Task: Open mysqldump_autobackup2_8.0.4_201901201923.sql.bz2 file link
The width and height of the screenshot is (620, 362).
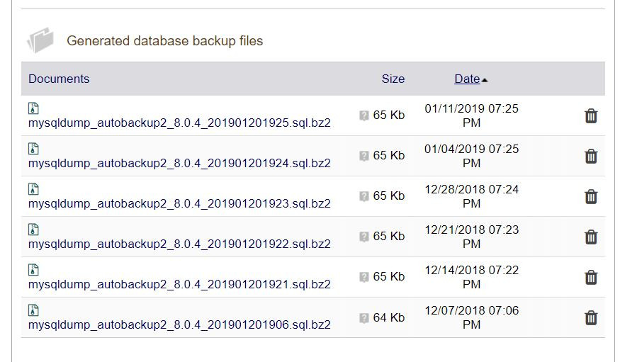Action: click(179, 203)
